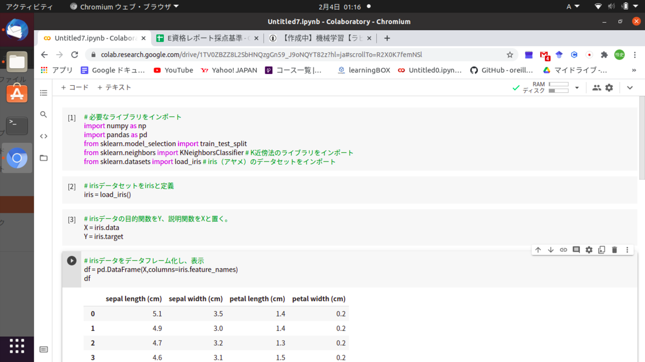Open Ubuntu Software from the dock
This screenshot has height=362, width=645.
tap(17, 94)
